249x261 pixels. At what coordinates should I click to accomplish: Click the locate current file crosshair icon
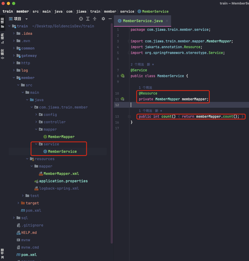[81, 19]
